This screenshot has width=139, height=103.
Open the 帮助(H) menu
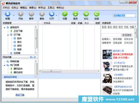point(60,8)
